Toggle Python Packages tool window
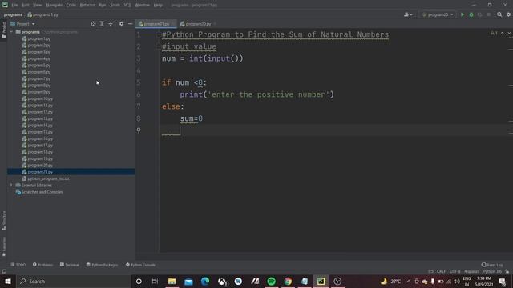This screenshot has width=513, height=288. point(102,265)
